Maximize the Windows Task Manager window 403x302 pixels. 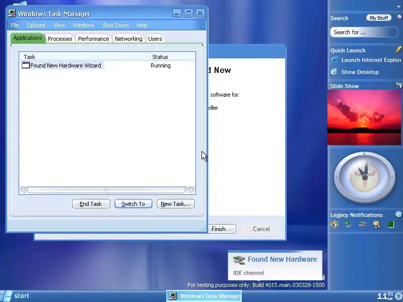[x=188, y=13]
